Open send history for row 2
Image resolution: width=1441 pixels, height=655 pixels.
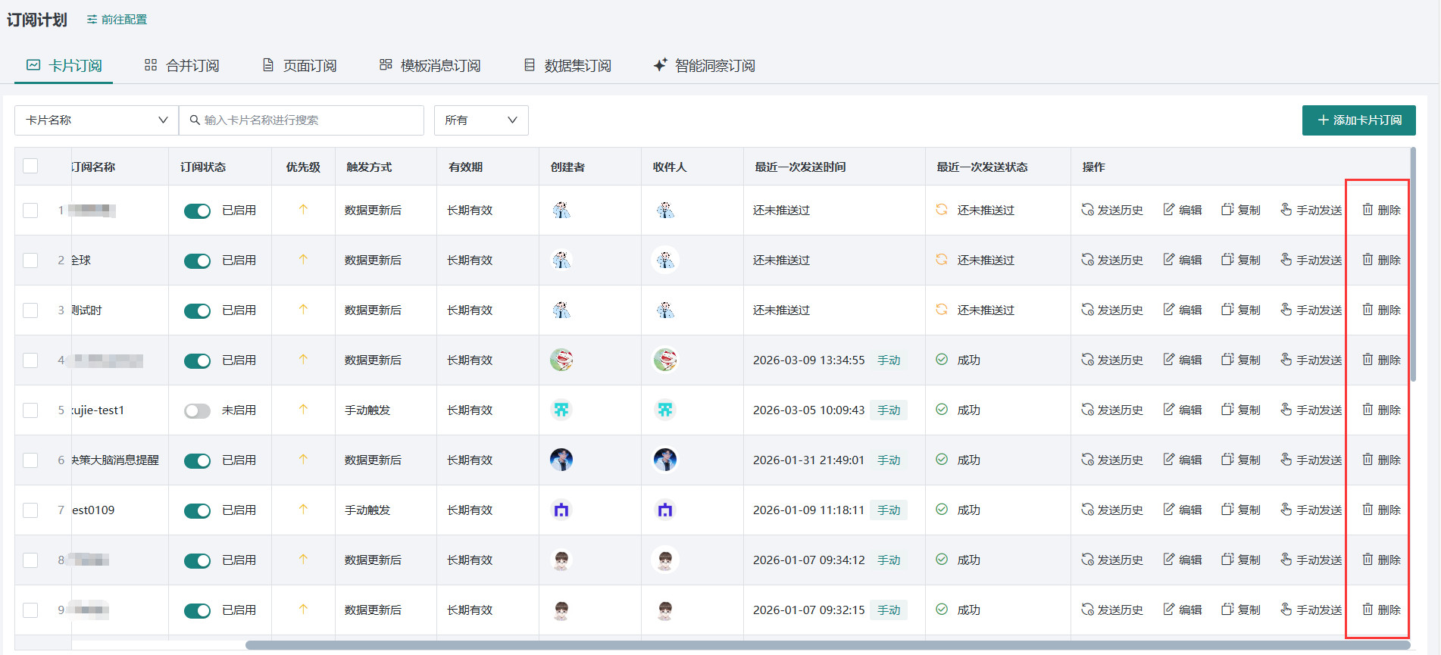tap(1111, 260)
